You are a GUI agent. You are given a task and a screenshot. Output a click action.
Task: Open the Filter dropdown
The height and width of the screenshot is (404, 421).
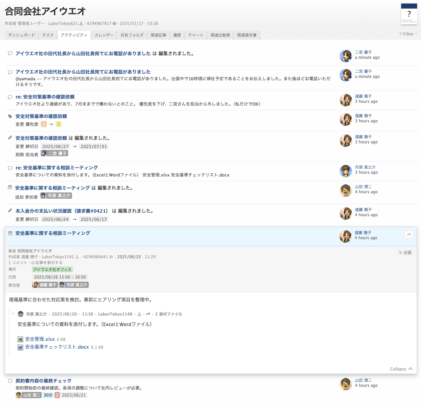(408, 34)
